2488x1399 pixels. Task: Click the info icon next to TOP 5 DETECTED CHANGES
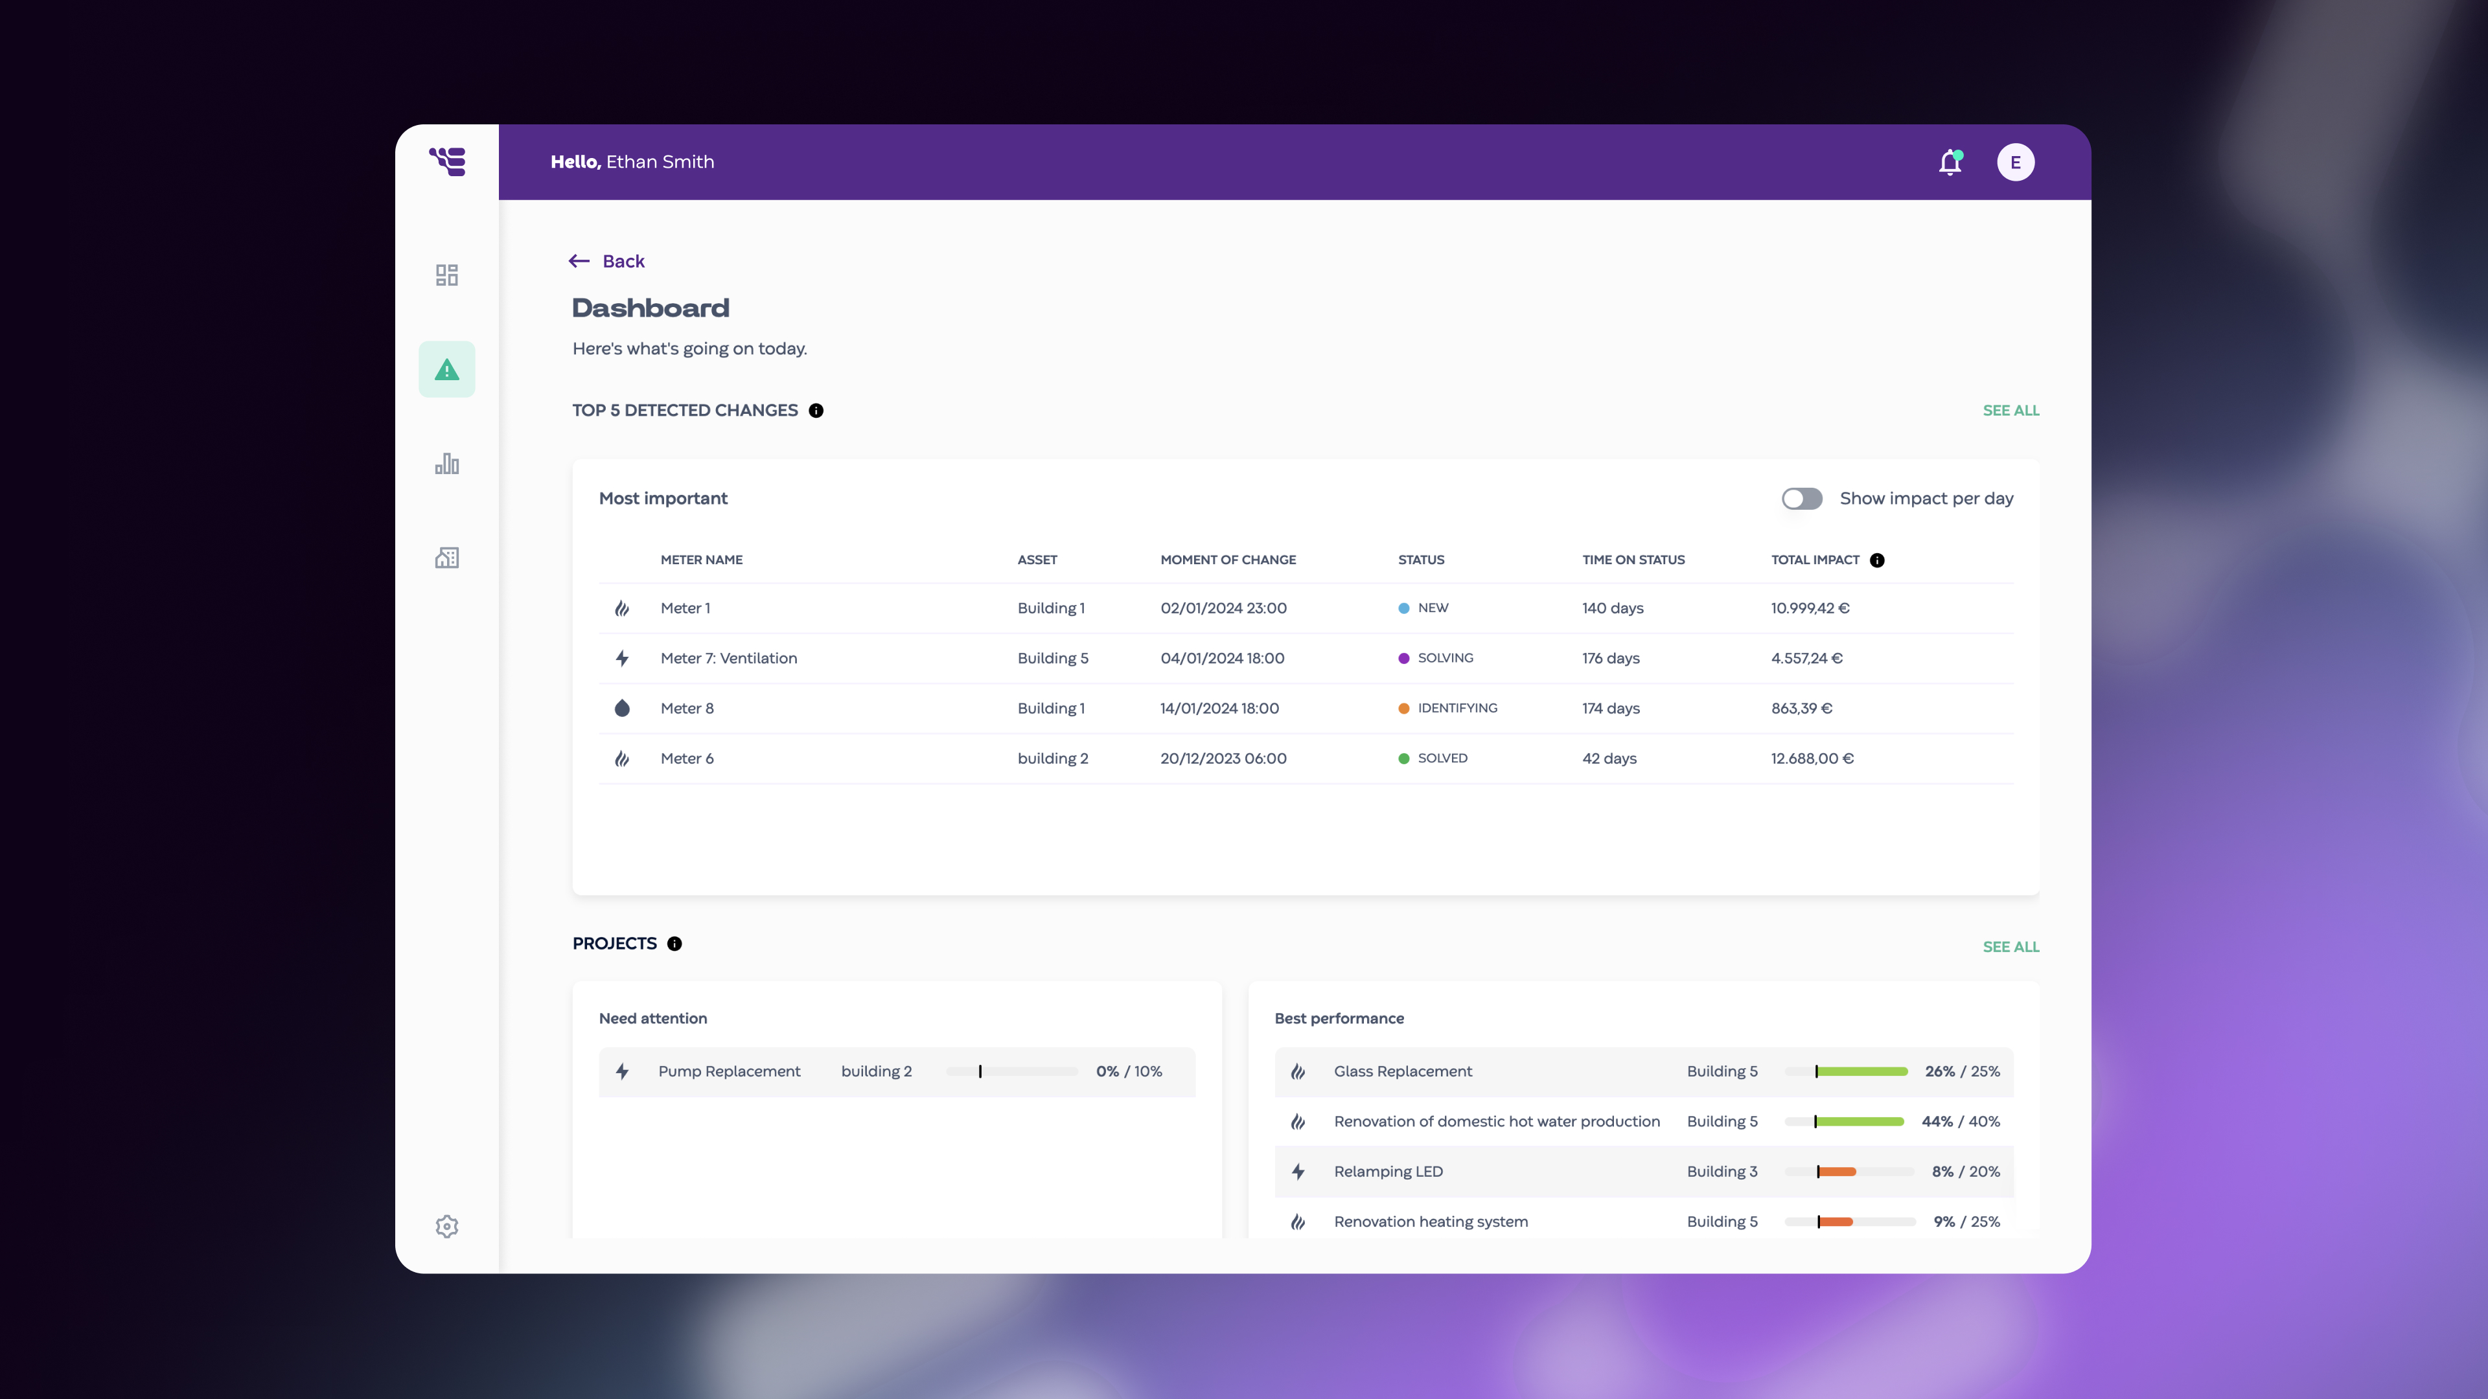pyautogui.click(x=816, y=409)
